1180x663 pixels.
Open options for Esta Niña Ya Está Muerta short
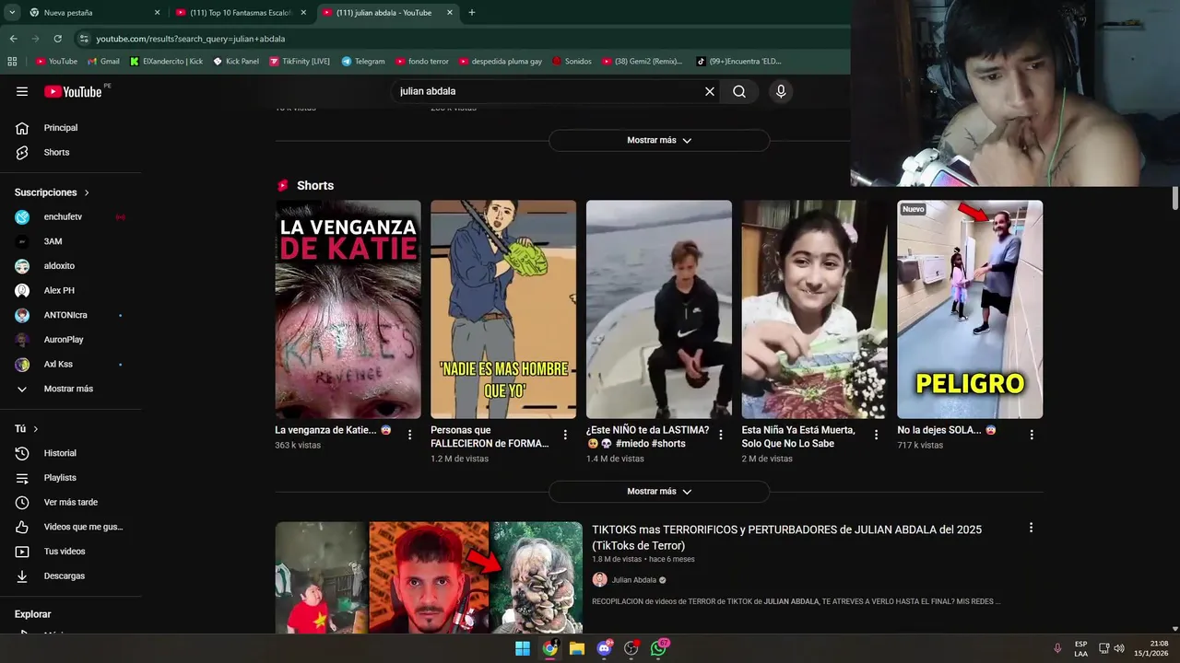click(877, 435)
